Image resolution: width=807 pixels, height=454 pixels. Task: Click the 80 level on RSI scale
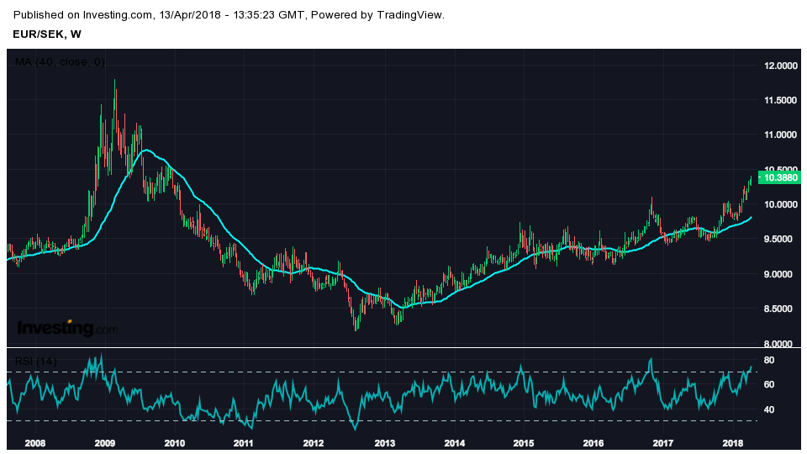coord(768,360)
